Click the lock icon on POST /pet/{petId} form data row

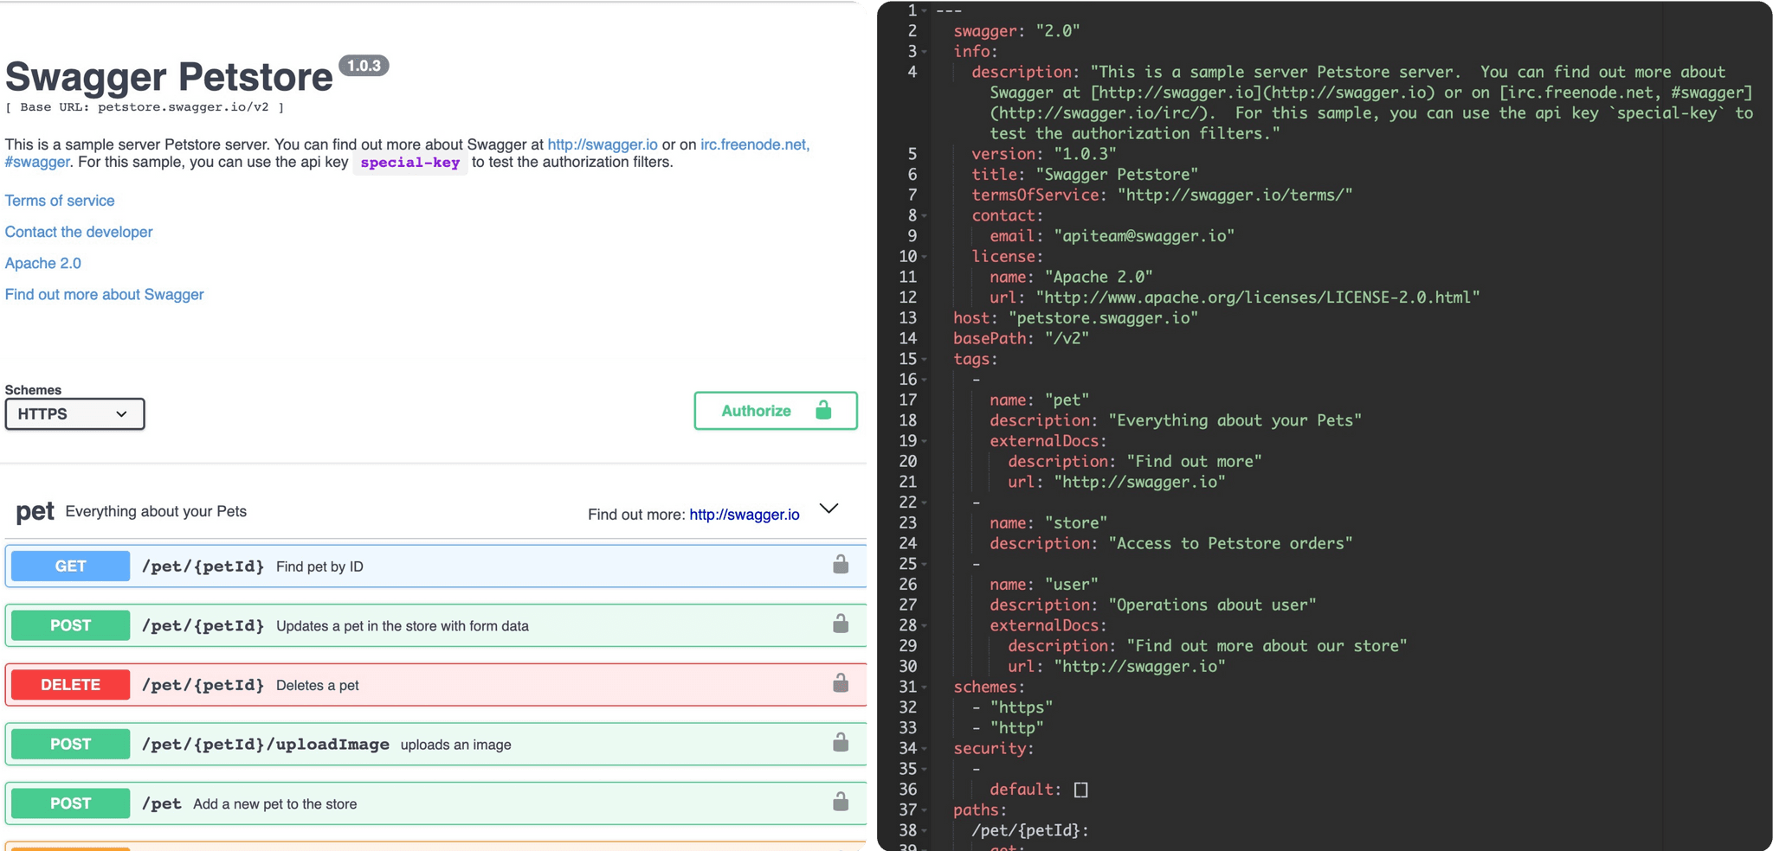pyautogui.click(x=840, y=624)
